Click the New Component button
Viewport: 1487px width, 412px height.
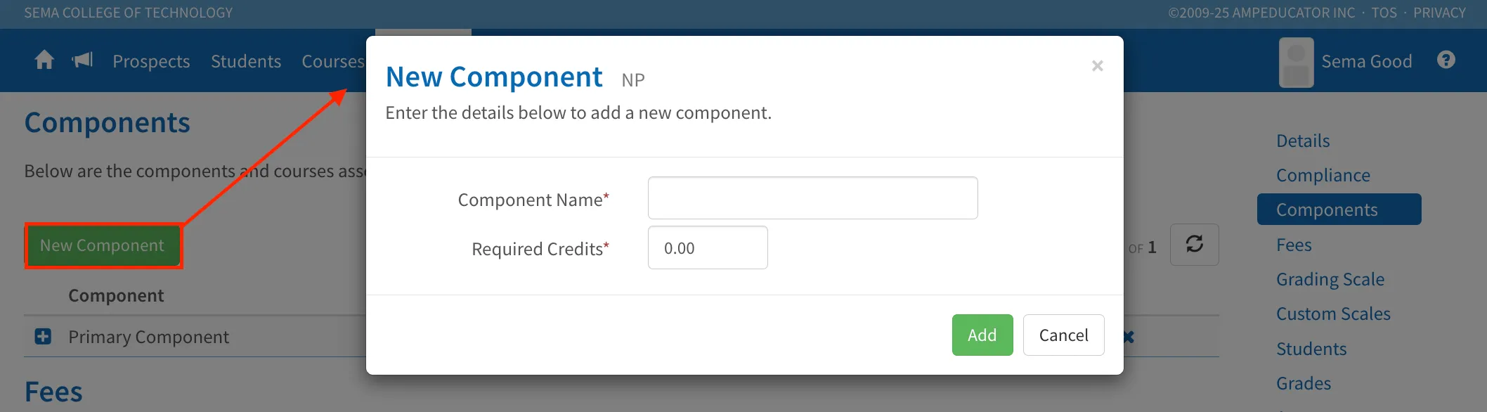click(103, 245)
